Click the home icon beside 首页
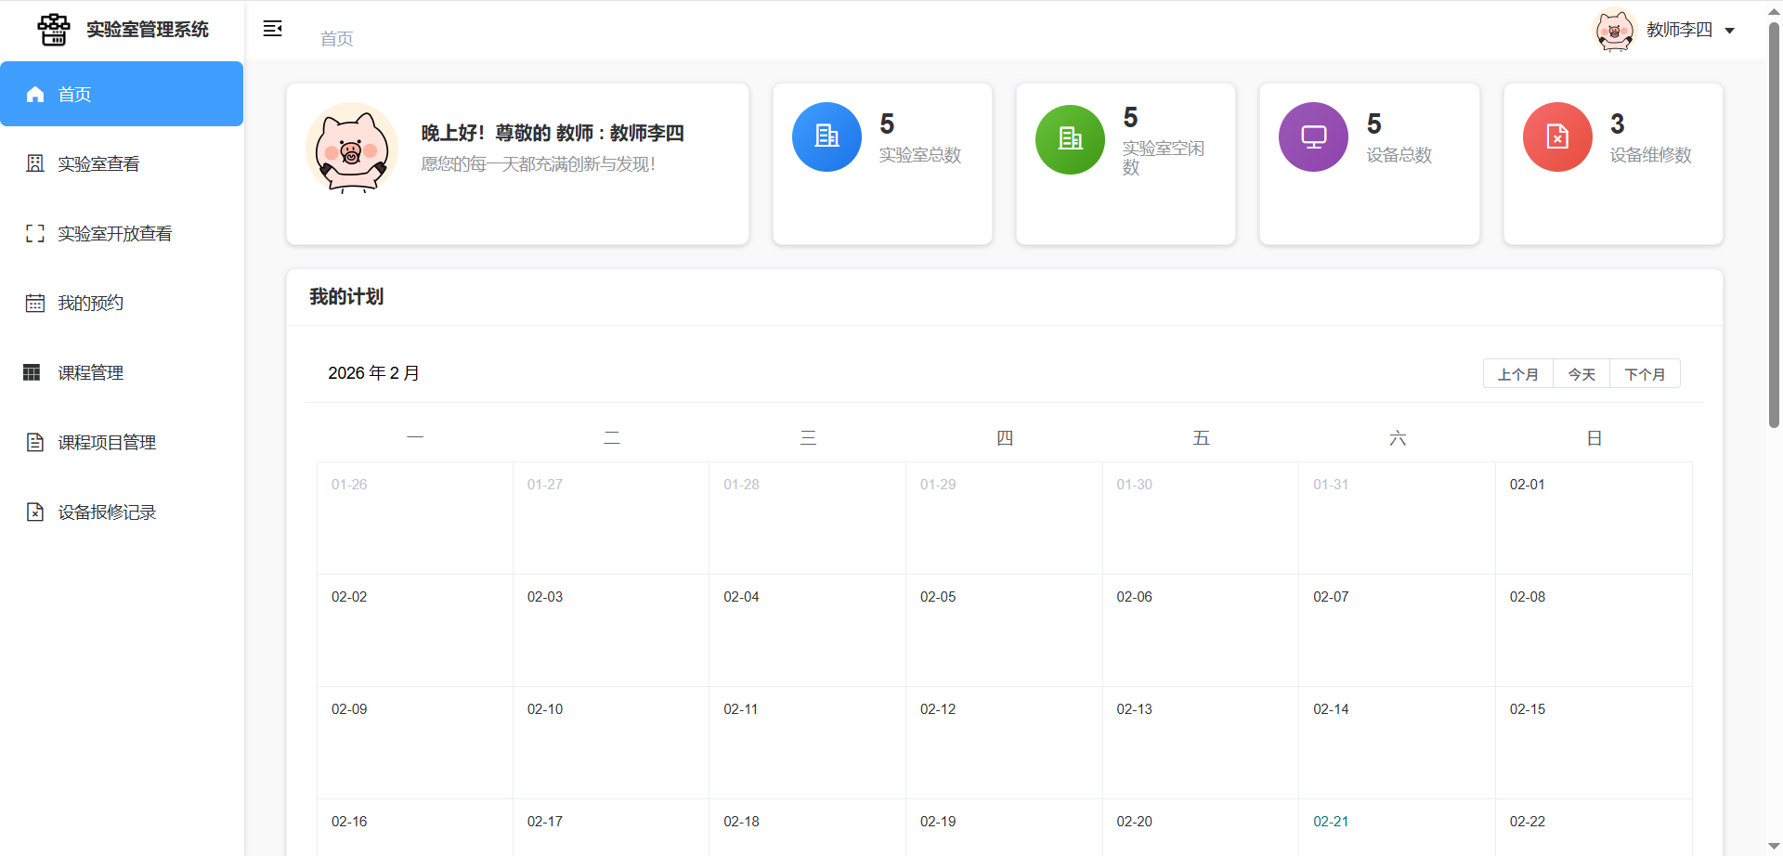The width and height of the screenshot is (1783, 856). click(35, 94)
